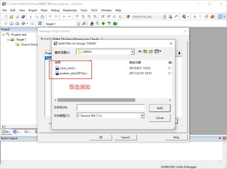Click the file name input field

click(111, 108)
